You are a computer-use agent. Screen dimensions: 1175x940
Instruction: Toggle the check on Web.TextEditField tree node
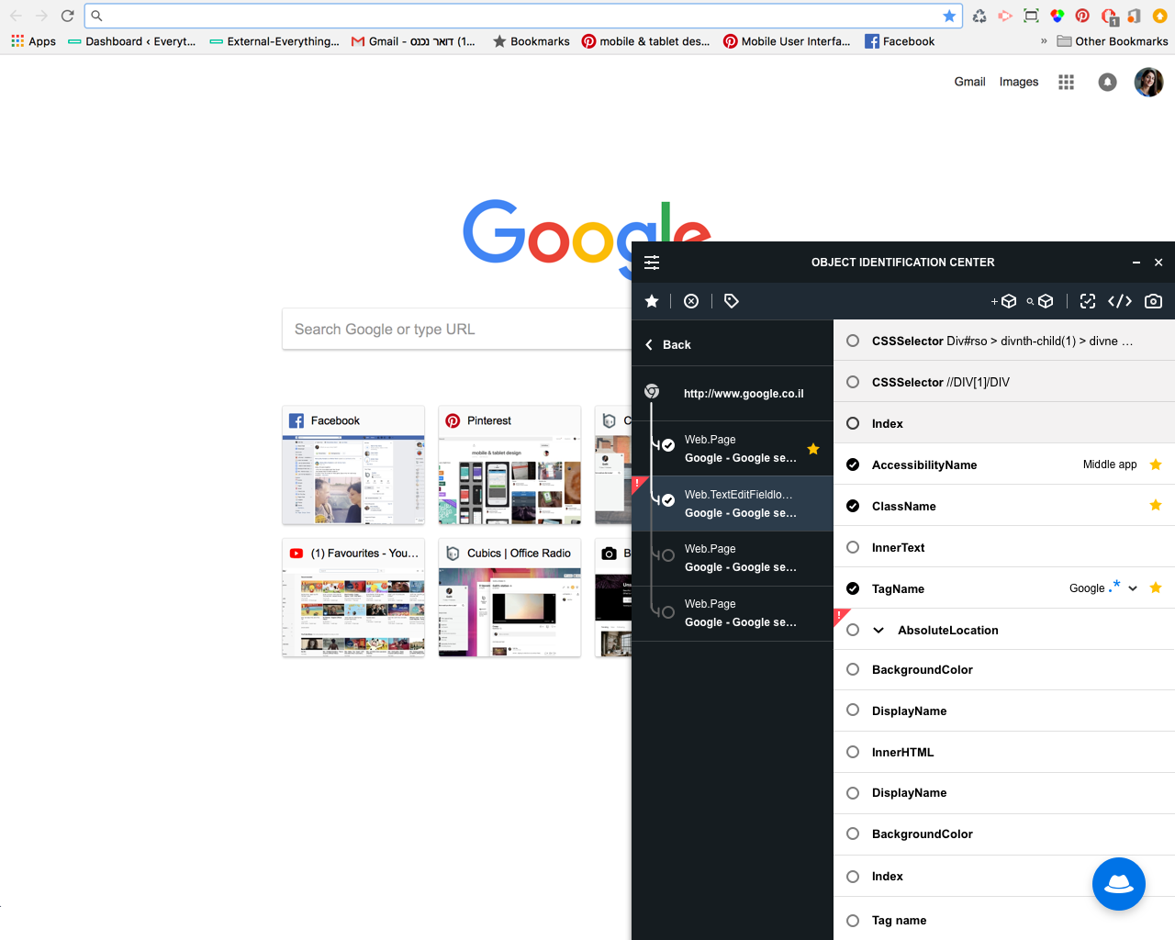(x=668, y=500)
